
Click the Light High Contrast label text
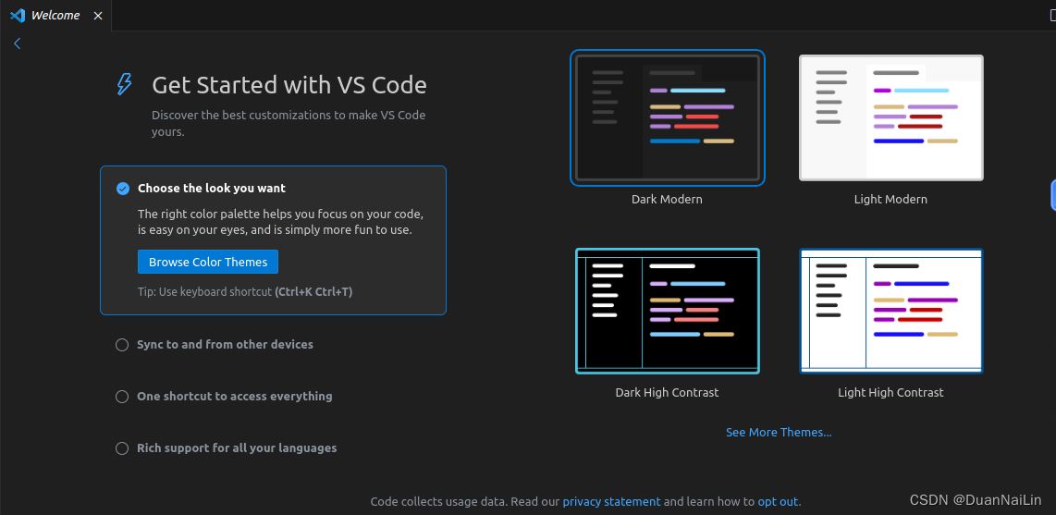pos(890,392)
